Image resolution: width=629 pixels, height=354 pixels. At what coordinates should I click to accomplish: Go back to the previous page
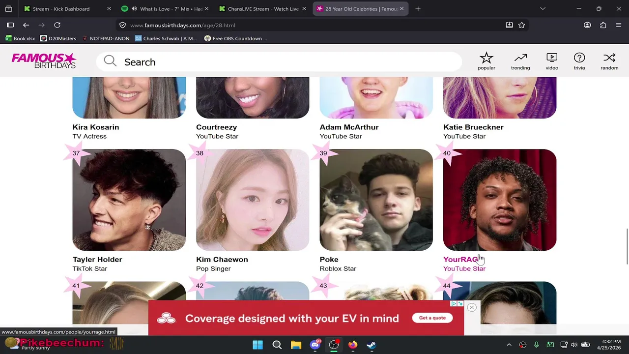tap(26, 25)
